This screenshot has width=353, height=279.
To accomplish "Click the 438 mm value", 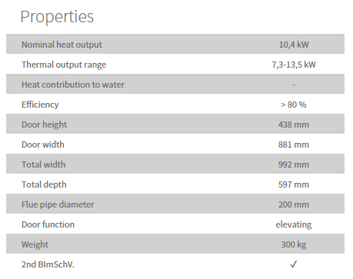I will point(294,125).
